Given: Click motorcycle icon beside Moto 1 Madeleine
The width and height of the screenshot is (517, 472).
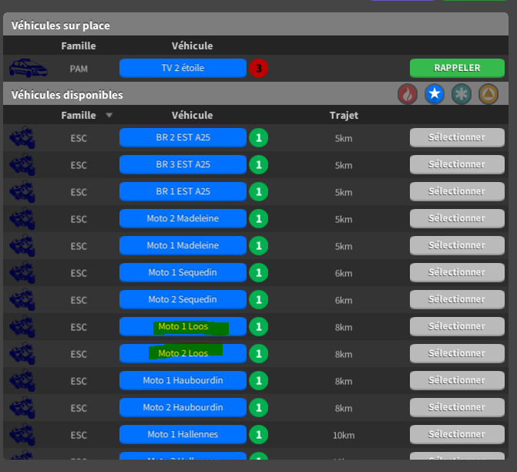Looking at the screenshot, I should coord(22,246).
